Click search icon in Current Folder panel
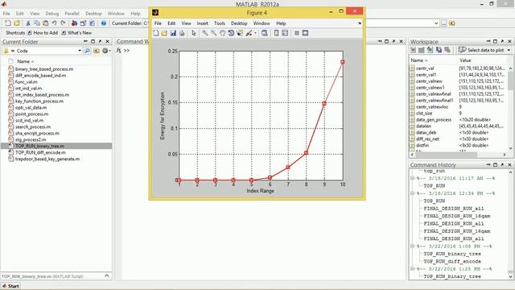 (88, 51)
